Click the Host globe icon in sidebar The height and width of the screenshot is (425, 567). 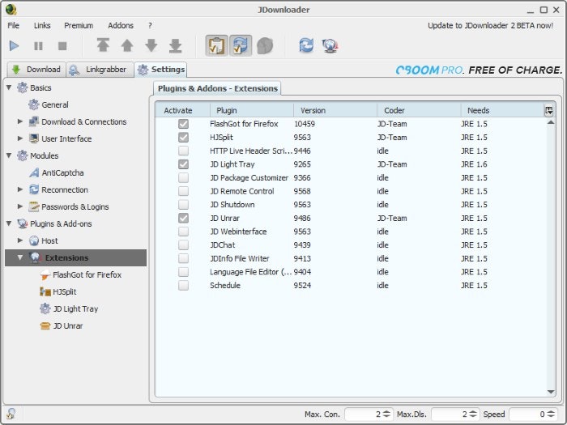pos(34,240)
